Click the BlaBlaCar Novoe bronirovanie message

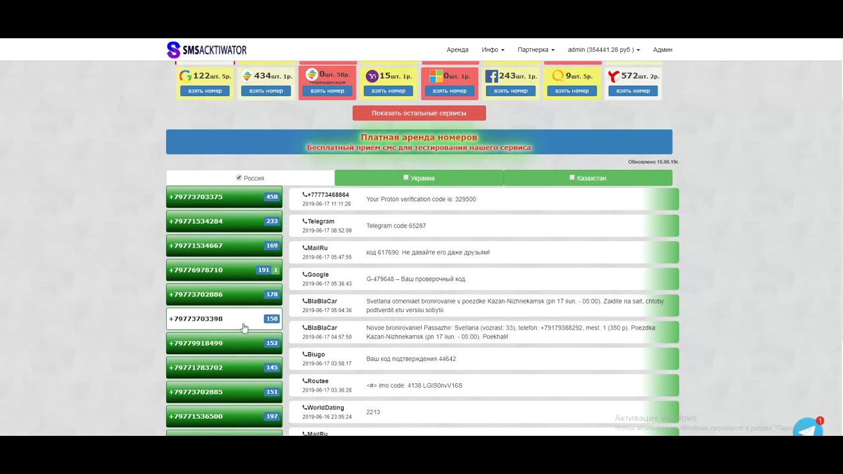tap(484, 332)
